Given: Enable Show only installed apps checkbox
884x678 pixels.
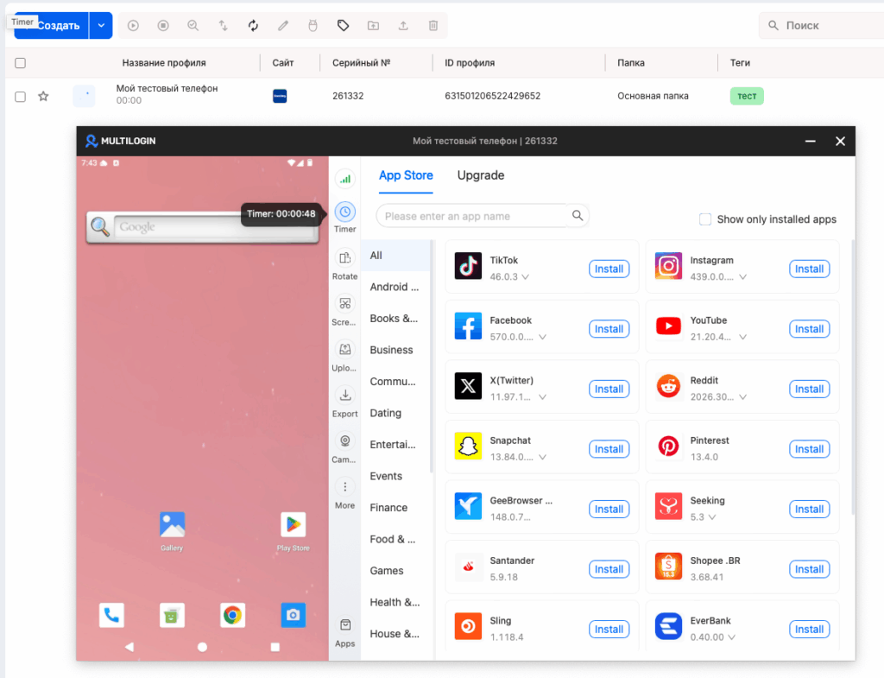Looking at the screenshot, I should point(705,219).
